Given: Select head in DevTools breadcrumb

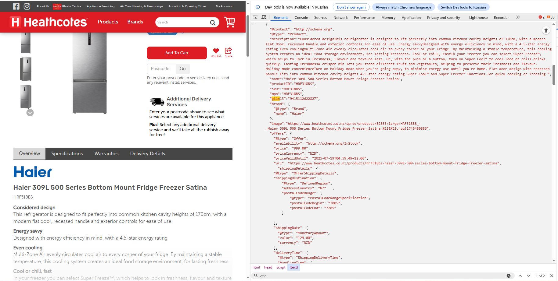Looking at the screenshot, I should tap(268, 267).
